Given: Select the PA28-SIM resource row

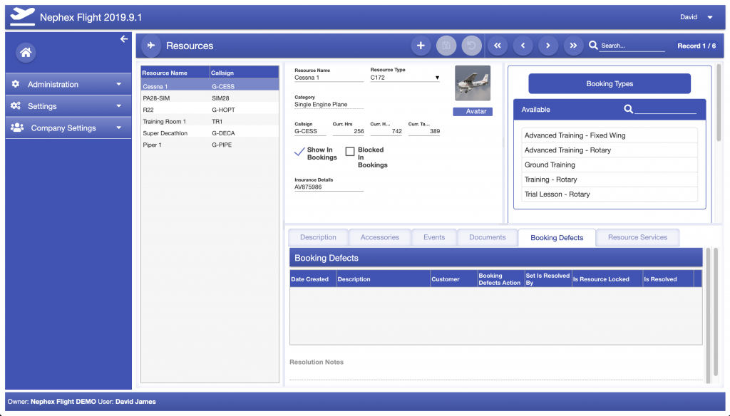Looking at the screenshot, I should click(x=210, y=98).
